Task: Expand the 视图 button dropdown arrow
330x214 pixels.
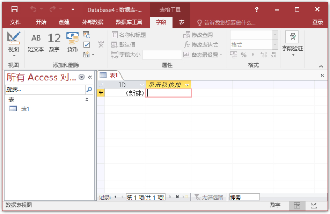Action: click(x=14, y=56)
